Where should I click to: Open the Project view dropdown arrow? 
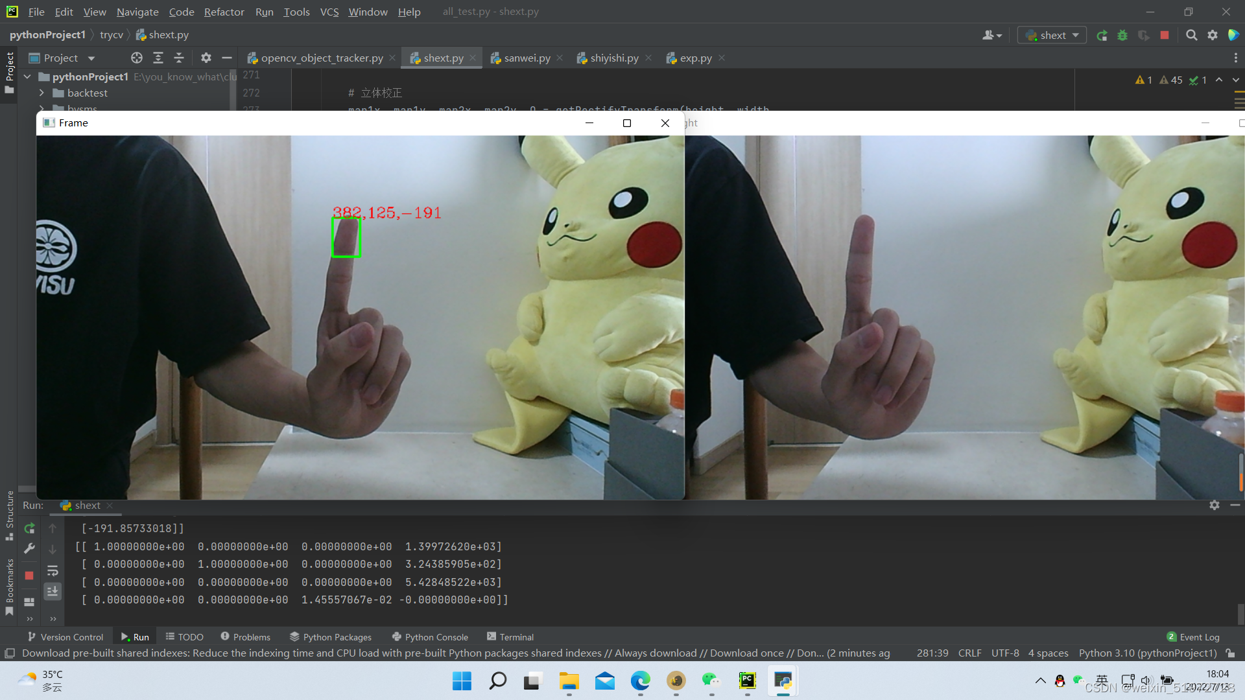[91, 58]
